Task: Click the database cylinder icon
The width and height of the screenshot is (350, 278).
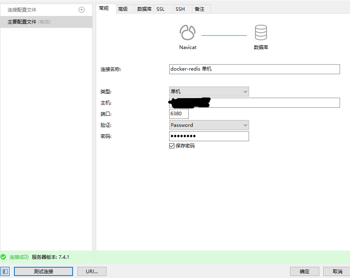Action: pos(261,33)
